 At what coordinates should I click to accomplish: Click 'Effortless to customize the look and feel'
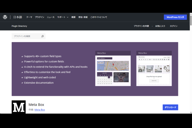(47, 72)
